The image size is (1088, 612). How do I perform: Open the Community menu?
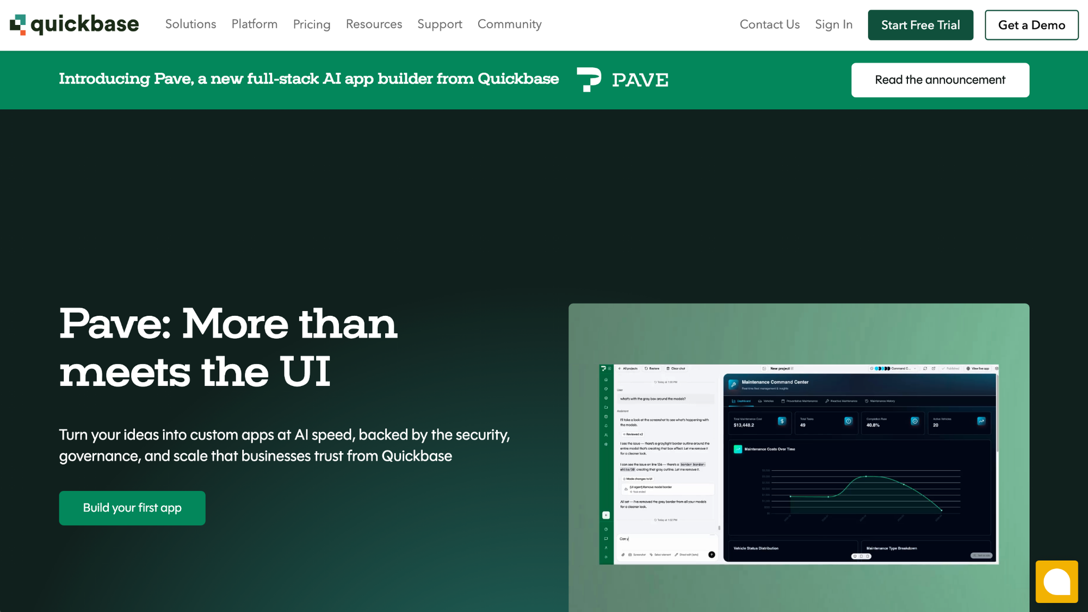(x=510, y=24)
